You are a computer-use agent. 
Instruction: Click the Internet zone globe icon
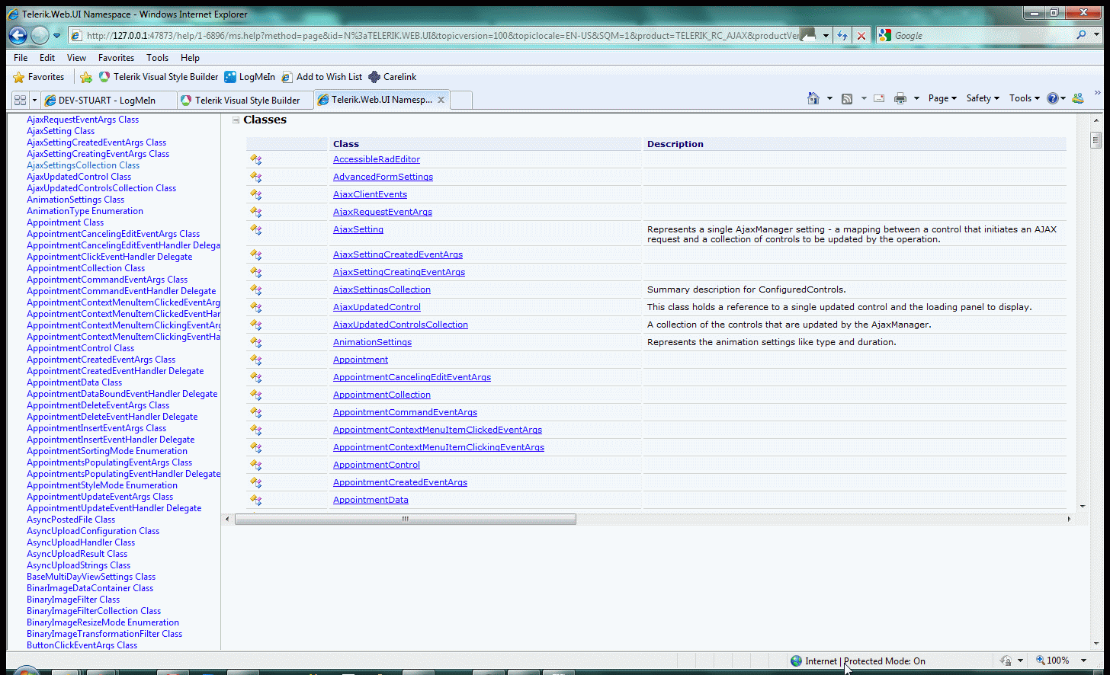pyautogui.click(x=797, y=661)
